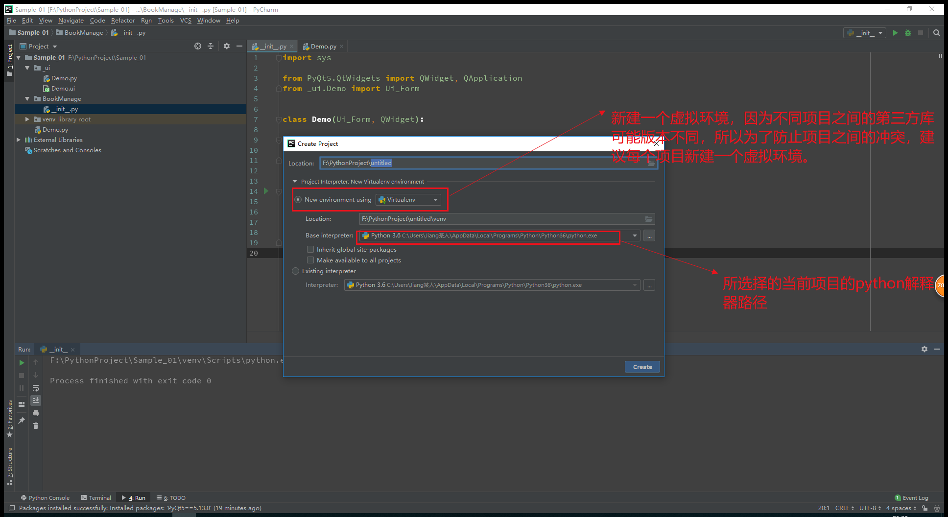Screen dimensions: 948x517
Task: Toggle read-only lock icon in status bar
Action: [x=925, y=508]
